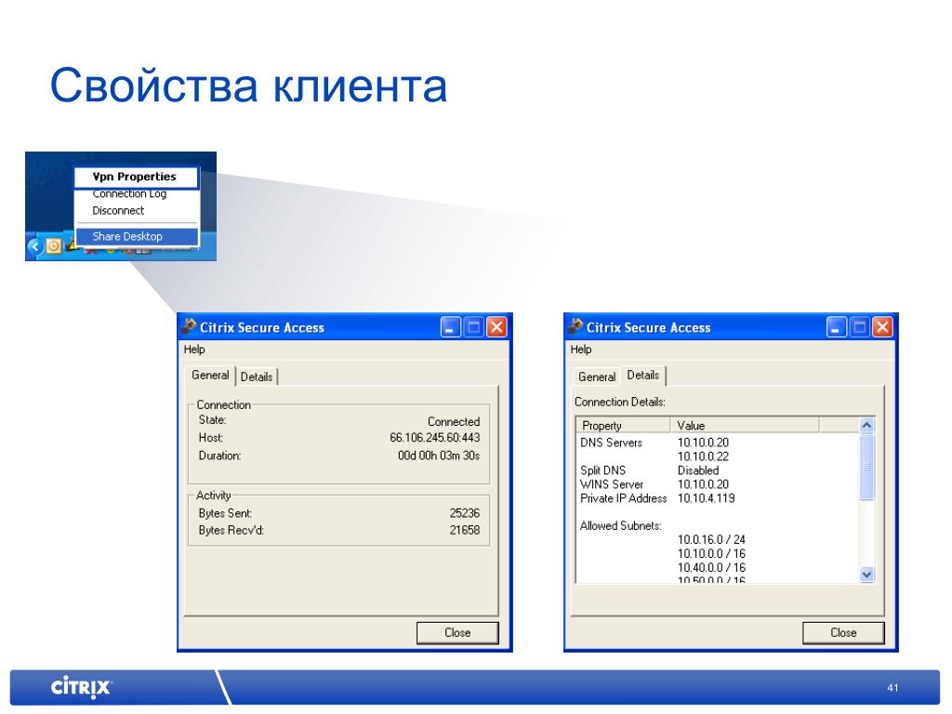Click the Allowed Subnets label
Image resolution: width=952 pixels, height=714 pixels.
click(620, 526)
